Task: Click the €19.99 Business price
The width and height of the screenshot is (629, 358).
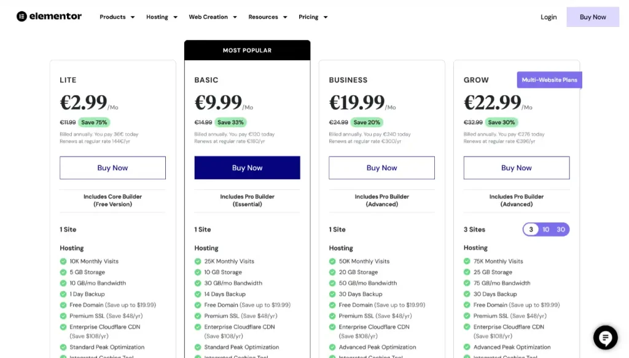Action: [357, 102]
